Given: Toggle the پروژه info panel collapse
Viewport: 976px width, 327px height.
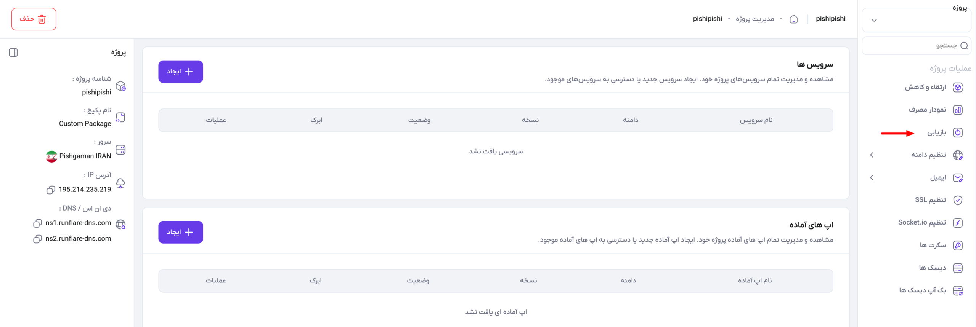Looking at the screenshot, I should (13, 53).
